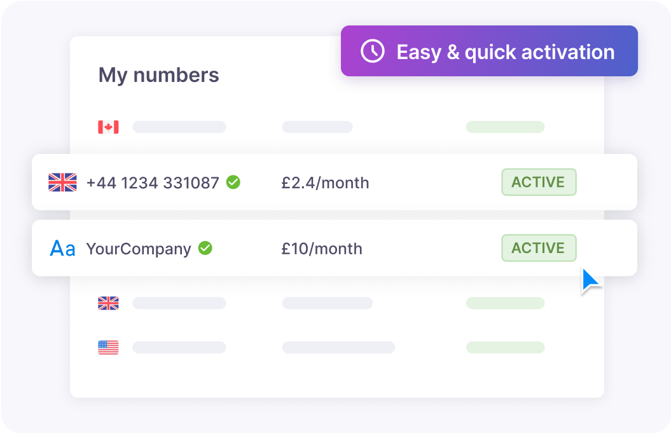The image size is (671, 433).
Task: Click number placeholder bar in US row
Action: [x=179, y=347]
